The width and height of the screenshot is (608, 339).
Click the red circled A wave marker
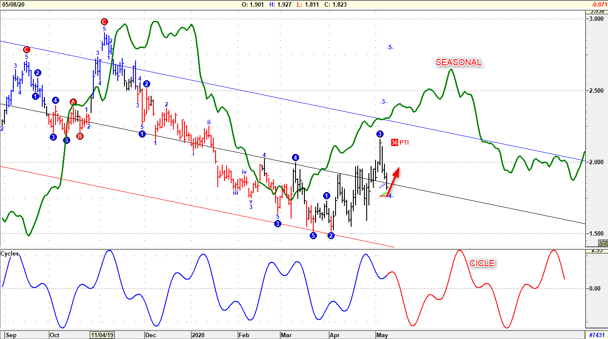click(73, 102)
